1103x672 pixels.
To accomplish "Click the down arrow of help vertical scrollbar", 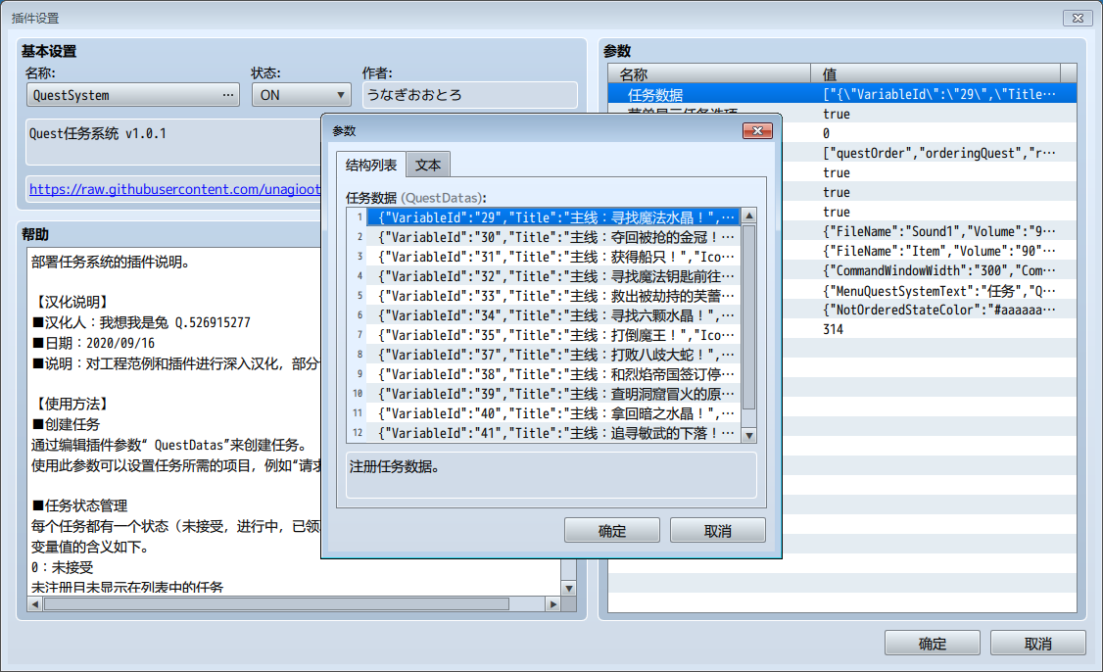I will (x=569, y=589).
